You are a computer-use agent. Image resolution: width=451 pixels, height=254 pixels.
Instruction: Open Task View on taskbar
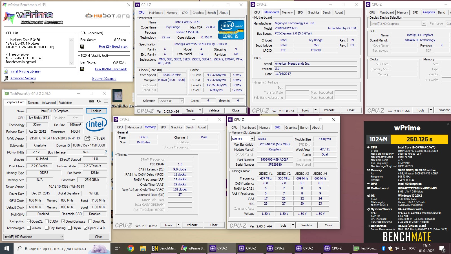[x=117, y=248]
